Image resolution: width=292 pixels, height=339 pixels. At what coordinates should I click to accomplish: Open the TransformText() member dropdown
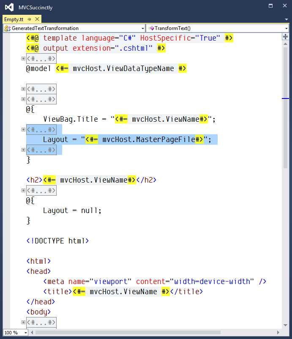(286, 28)
